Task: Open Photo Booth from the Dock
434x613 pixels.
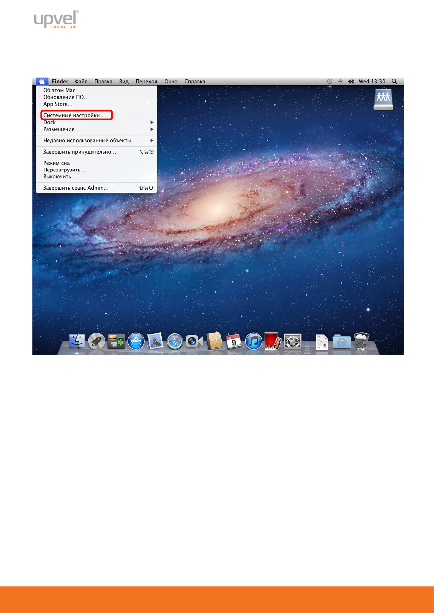Action: pos(273,341)
